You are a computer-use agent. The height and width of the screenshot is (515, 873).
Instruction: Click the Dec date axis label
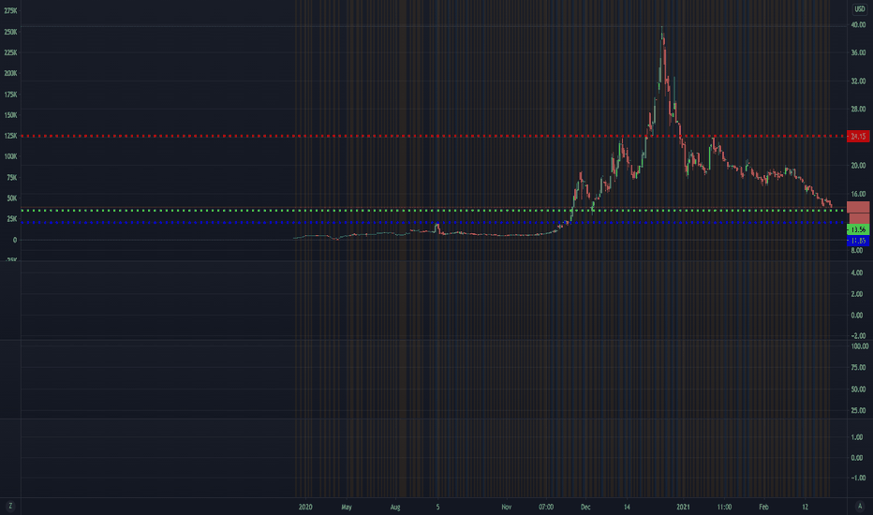point(585,508)
